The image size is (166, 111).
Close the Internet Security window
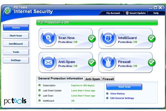click(160, 8)
